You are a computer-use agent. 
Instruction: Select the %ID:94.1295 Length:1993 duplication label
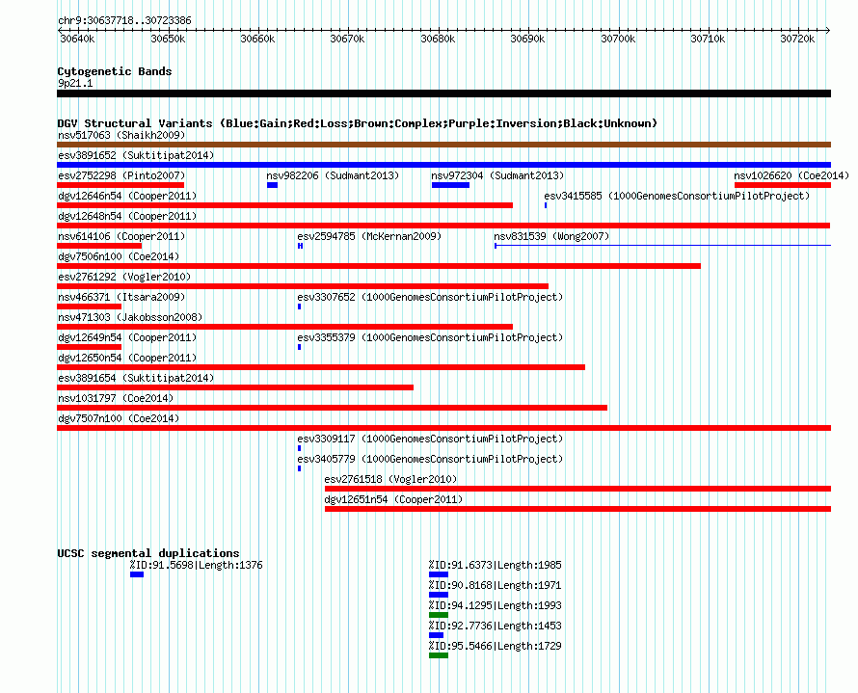496,605
